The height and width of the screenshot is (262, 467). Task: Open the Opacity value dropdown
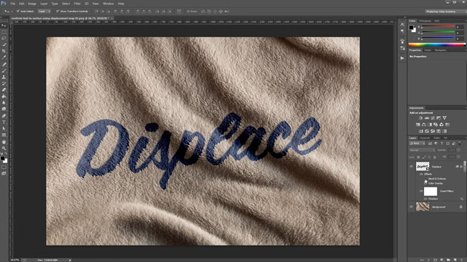click(x=458, y=150)
